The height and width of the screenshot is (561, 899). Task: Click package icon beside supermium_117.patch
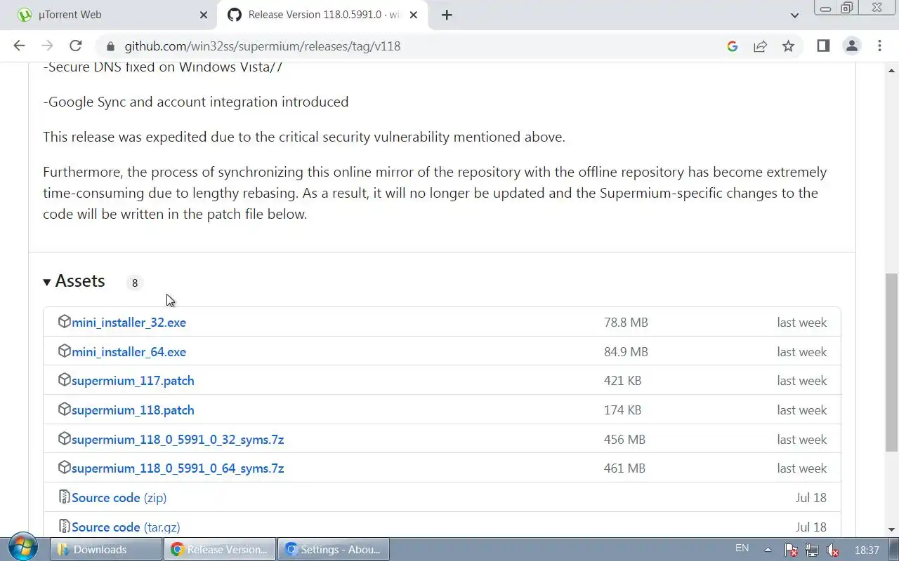pos(64,379)
